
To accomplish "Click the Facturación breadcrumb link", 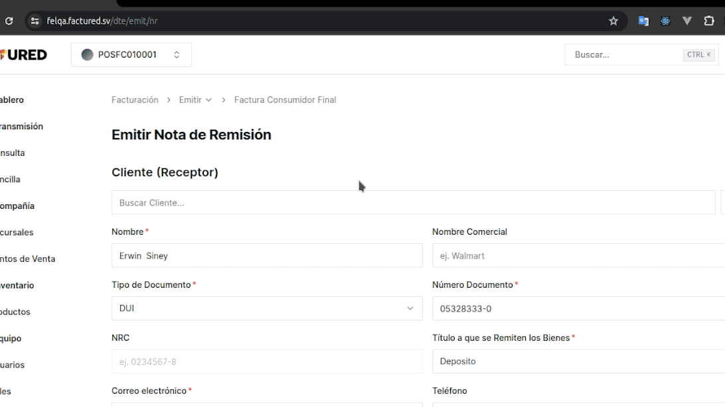I will click(135, 100).
